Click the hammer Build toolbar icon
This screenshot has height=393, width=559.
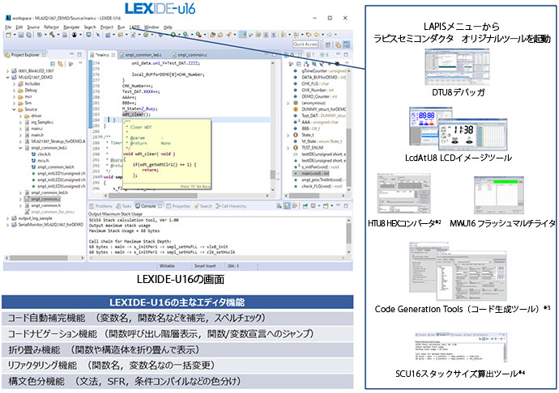[52, 35]
